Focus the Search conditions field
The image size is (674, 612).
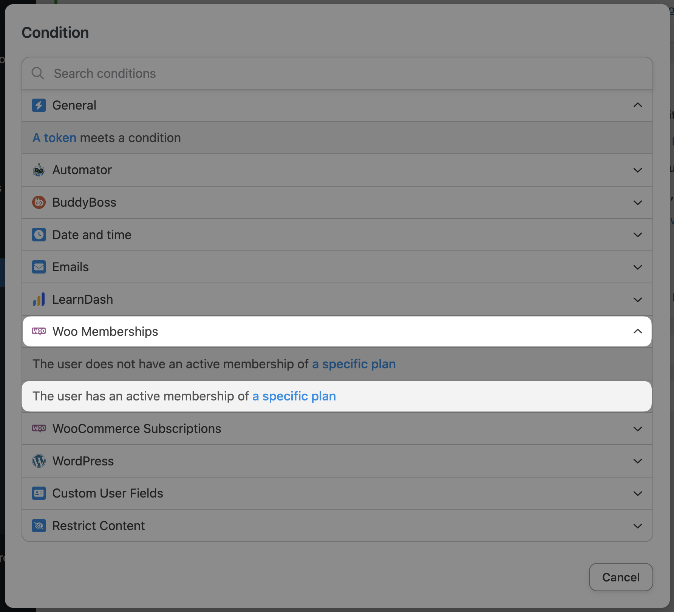[340, 73]
